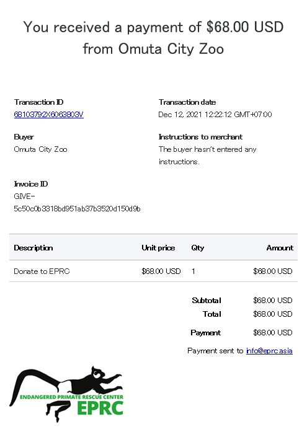
Task: Click the Description column header
Action: 33,248
